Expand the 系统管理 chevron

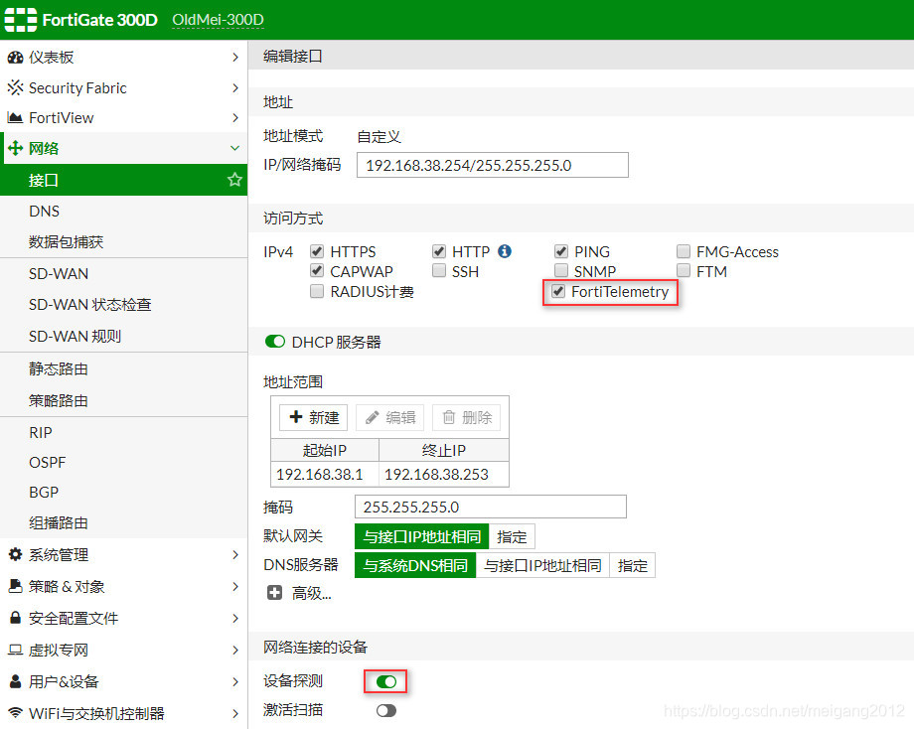tap(234, 554)
